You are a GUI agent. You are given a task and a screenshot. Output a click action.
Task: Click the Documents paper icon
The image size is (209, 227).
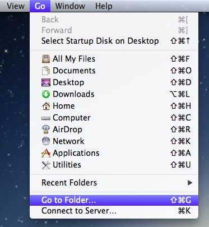(46, 71)
